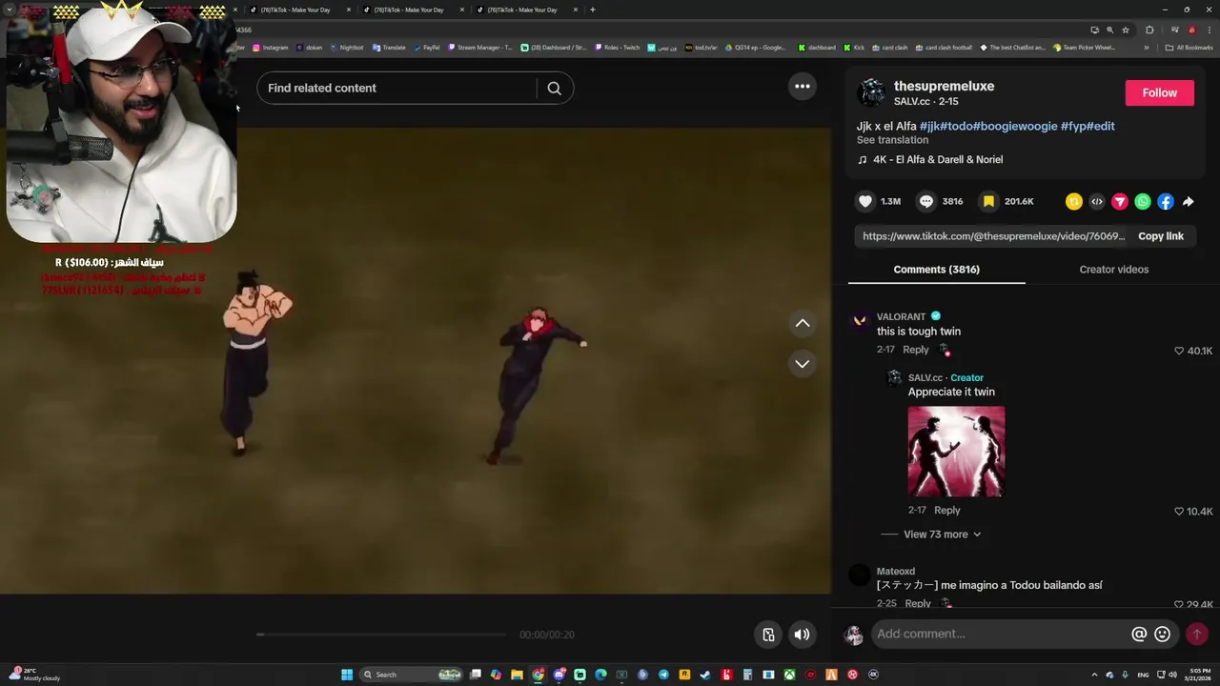The width and height of the screenshot is (1220, 686).
Task: Mute the video volume
Action: click(803, 635)
